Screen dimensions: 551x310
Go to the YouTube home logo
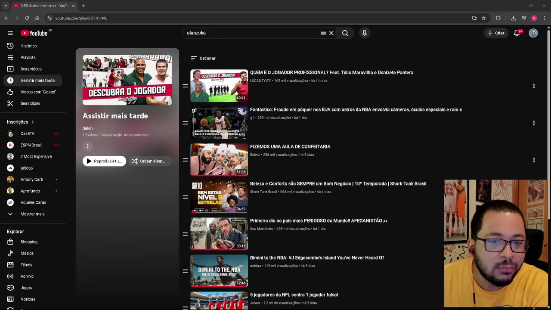[34, 33]
